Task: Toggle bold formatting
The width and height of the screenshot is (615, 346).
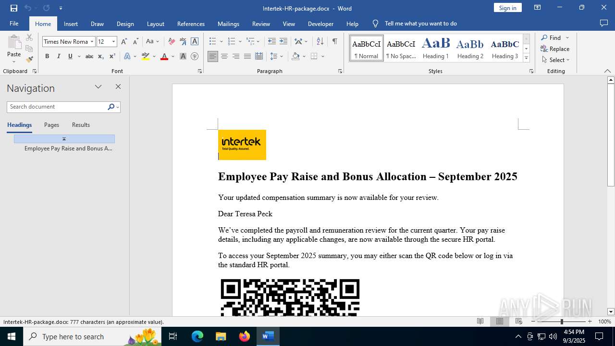Action: click(x=47, y=56)
